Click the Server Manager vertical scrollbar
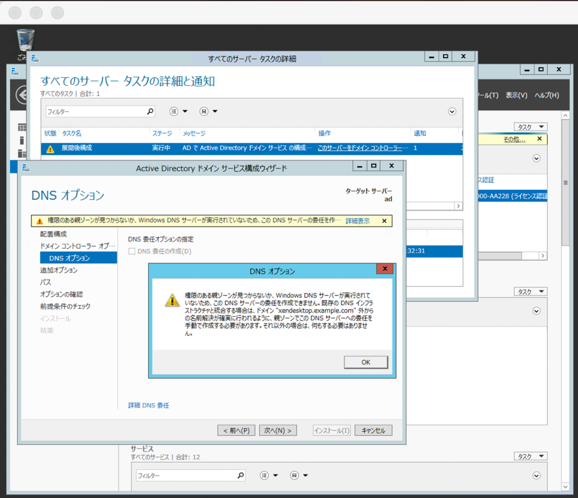The width and height of the screenshot is (578, 498). point(565,182)
